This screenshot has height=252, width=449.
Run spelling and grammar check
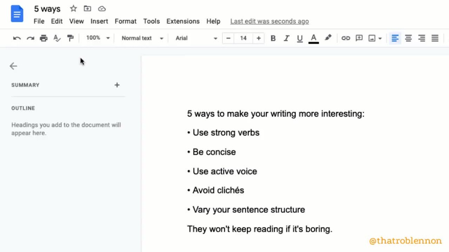[57, 38]
